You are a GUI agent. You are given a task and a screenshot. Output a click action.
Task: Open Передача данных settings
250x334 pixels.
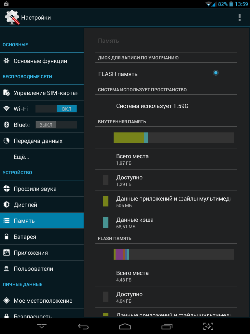click(x=38, y=141)
